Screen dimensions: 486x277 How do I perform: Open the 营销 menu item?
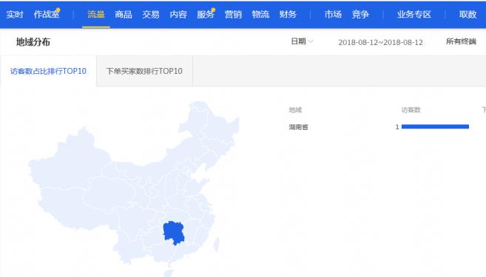[x=233, y=14]
